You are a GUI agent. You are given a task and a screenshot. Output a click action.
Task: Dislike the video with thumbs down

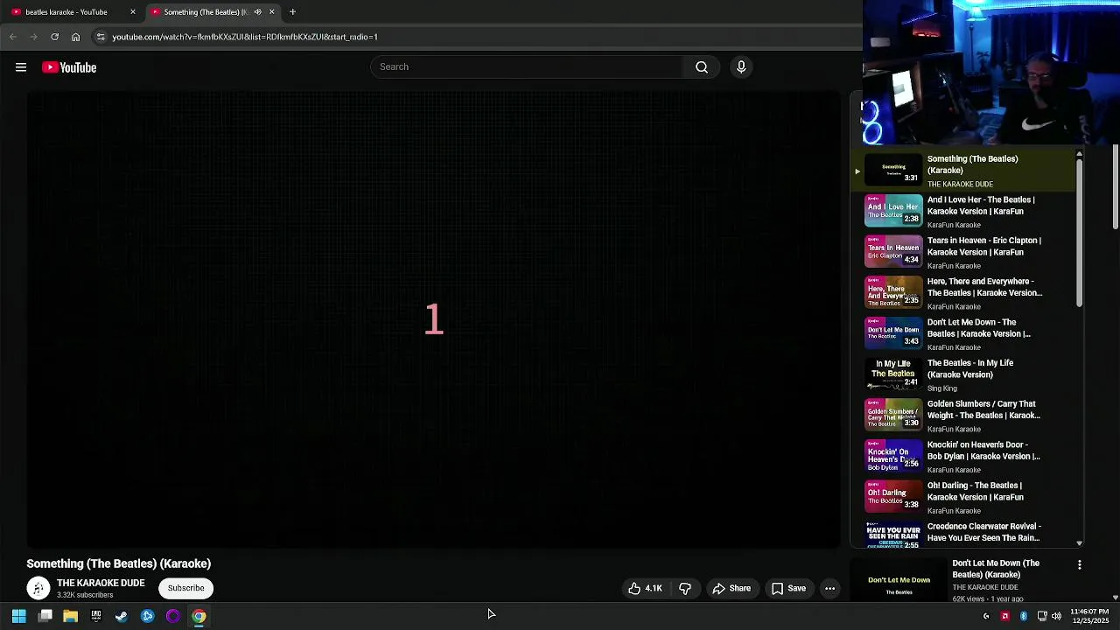click(685, 589)
